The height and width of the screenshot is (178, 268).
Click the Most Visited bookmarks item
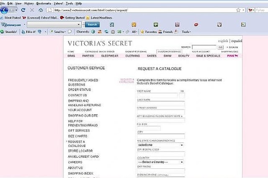click(x=10, y=18)
